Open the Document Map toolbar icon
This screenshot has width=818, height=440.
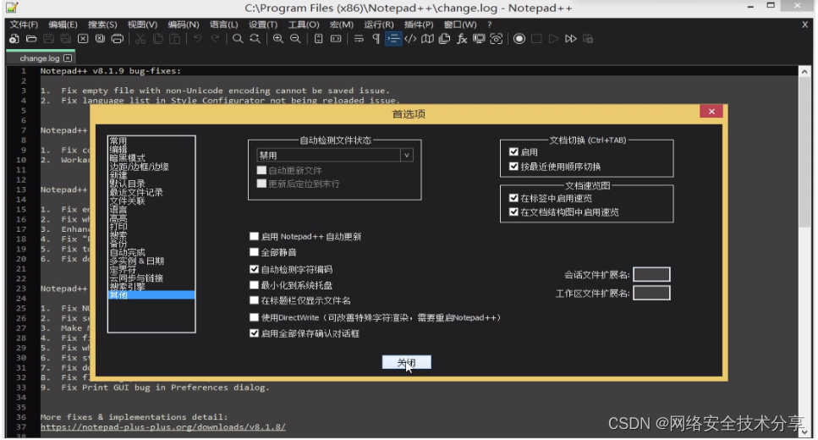pyautogui.click(x=427, y=39)
